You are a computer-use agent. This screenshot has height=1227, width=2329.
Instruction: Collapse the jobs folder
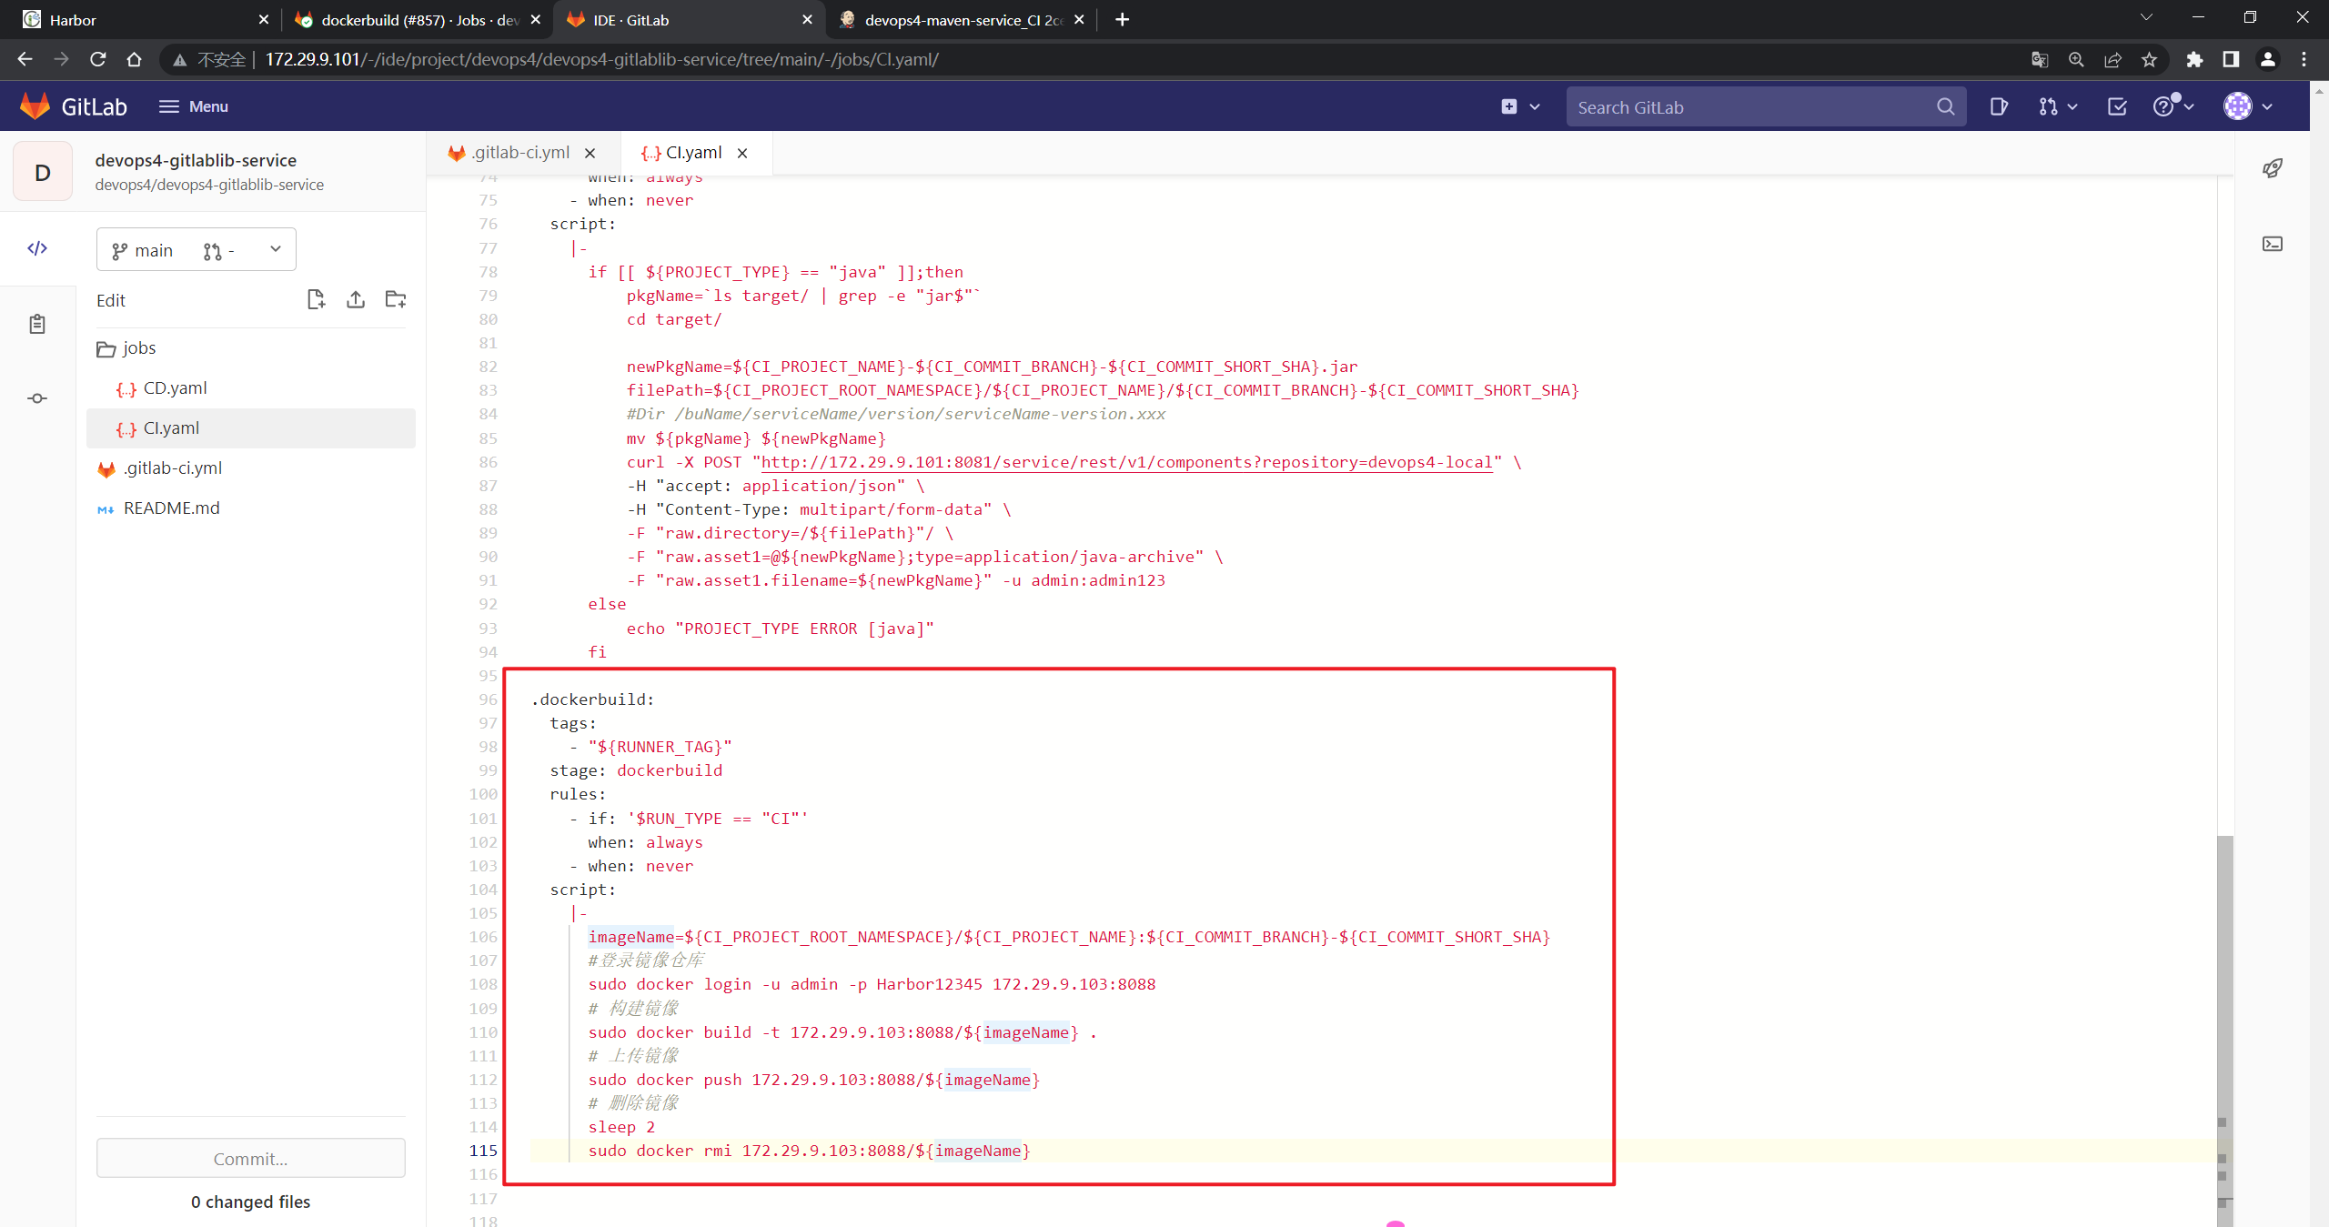(x=126, y=348)
